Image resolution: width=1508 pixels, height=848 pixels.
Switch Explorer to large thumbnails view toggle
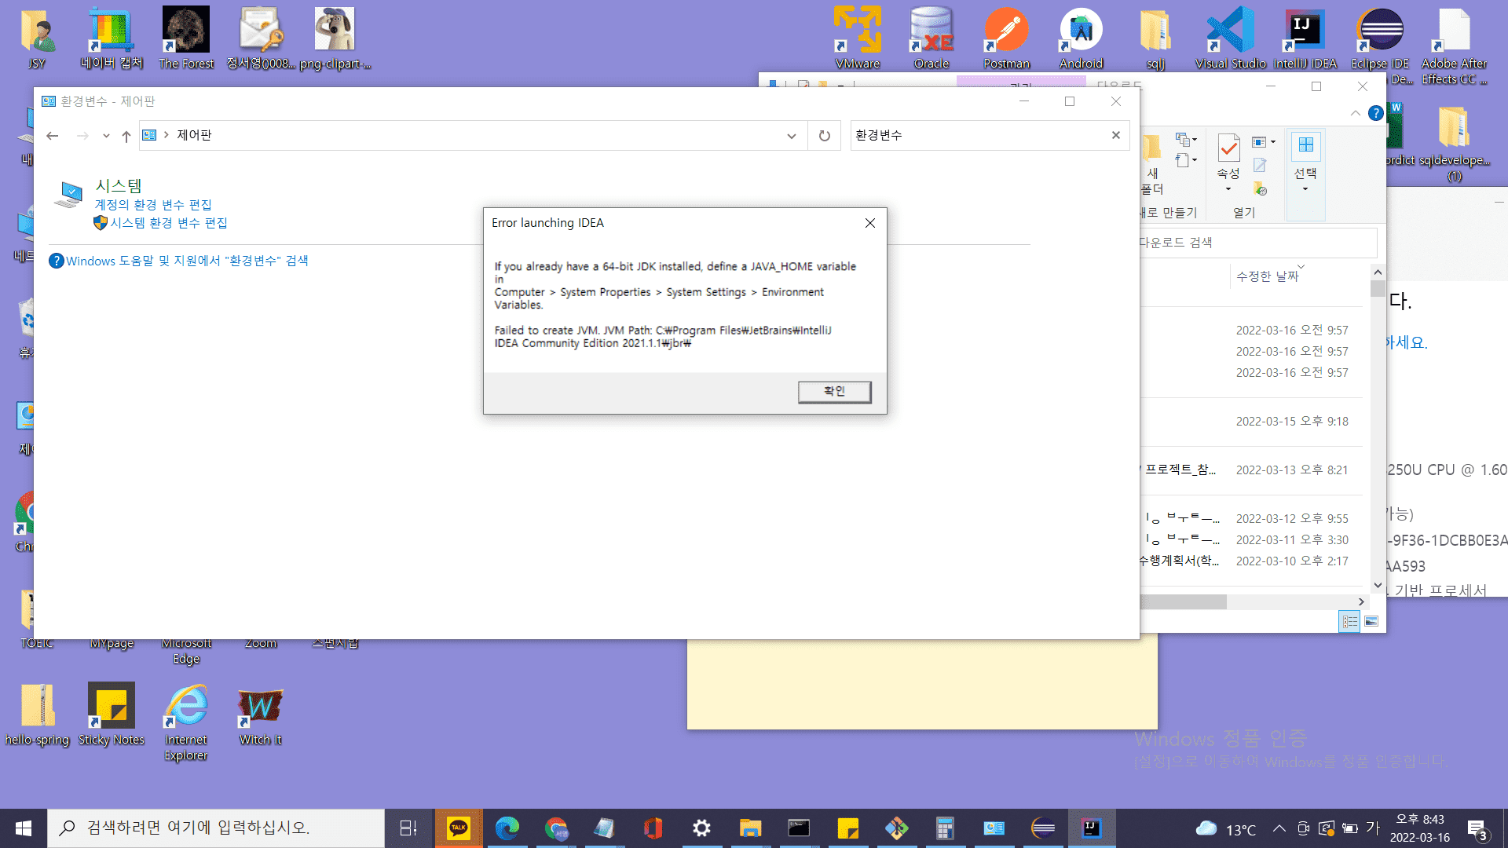(1371, 622)
